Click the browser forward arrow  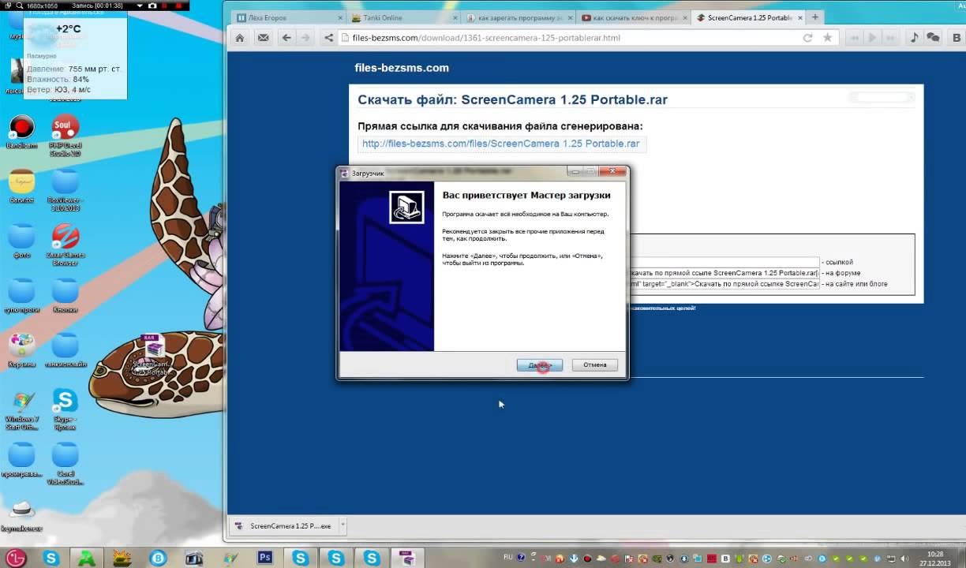305,38
